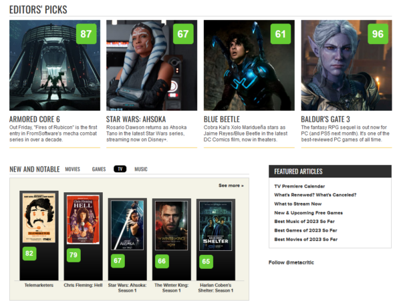
Task: Open What's Renewed? What's Canceled? article
Action: [x=315, y=195]
